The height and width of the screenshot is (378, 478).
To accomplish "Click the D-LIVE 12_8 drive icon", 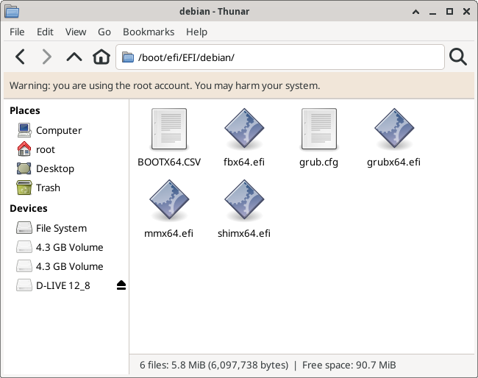I will point(24,285).
